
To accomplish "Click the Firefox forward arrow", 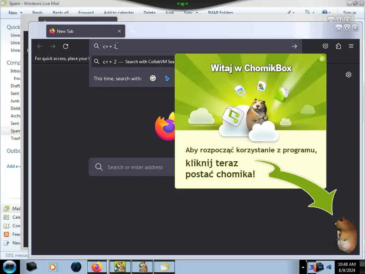I will click(x=53, y=46).
